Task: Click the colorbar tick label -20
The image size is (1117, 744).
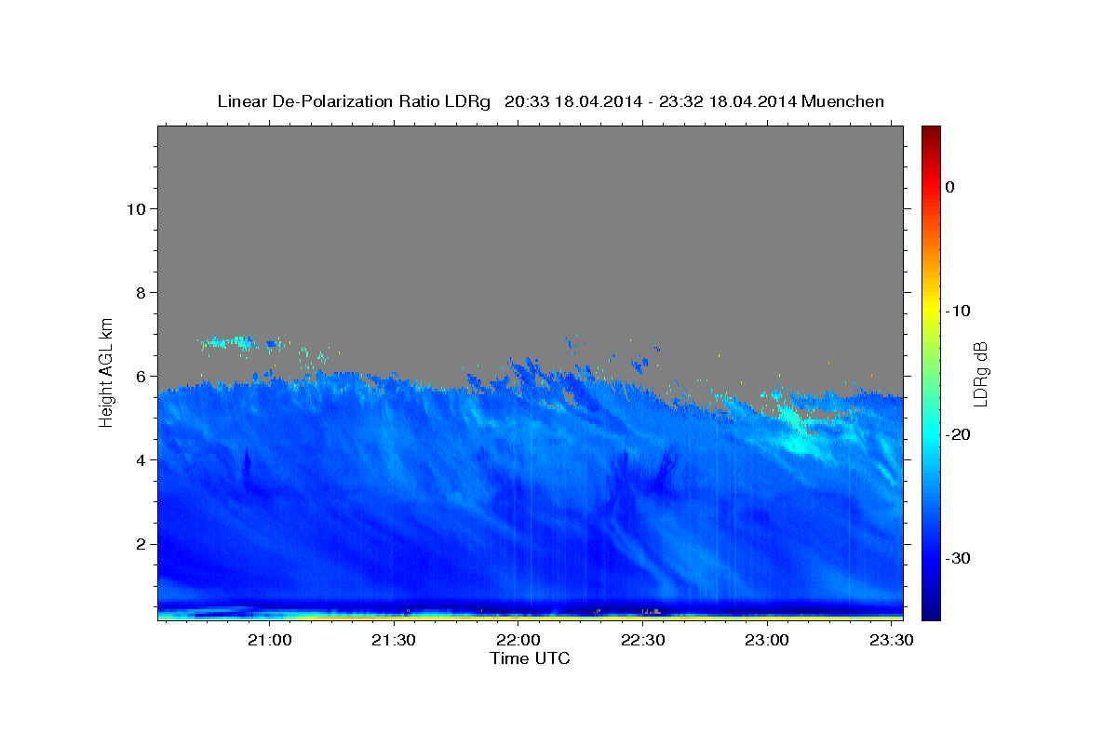Action: click(959, 434)
